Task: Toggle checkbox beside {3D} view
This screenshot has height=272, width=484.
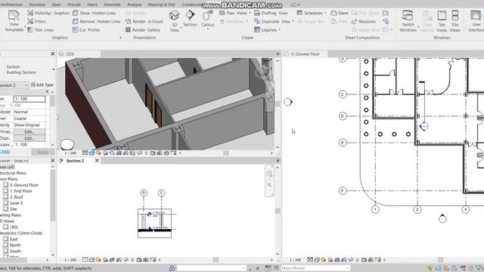Action: pyautogui.click(x=6, y=227)
